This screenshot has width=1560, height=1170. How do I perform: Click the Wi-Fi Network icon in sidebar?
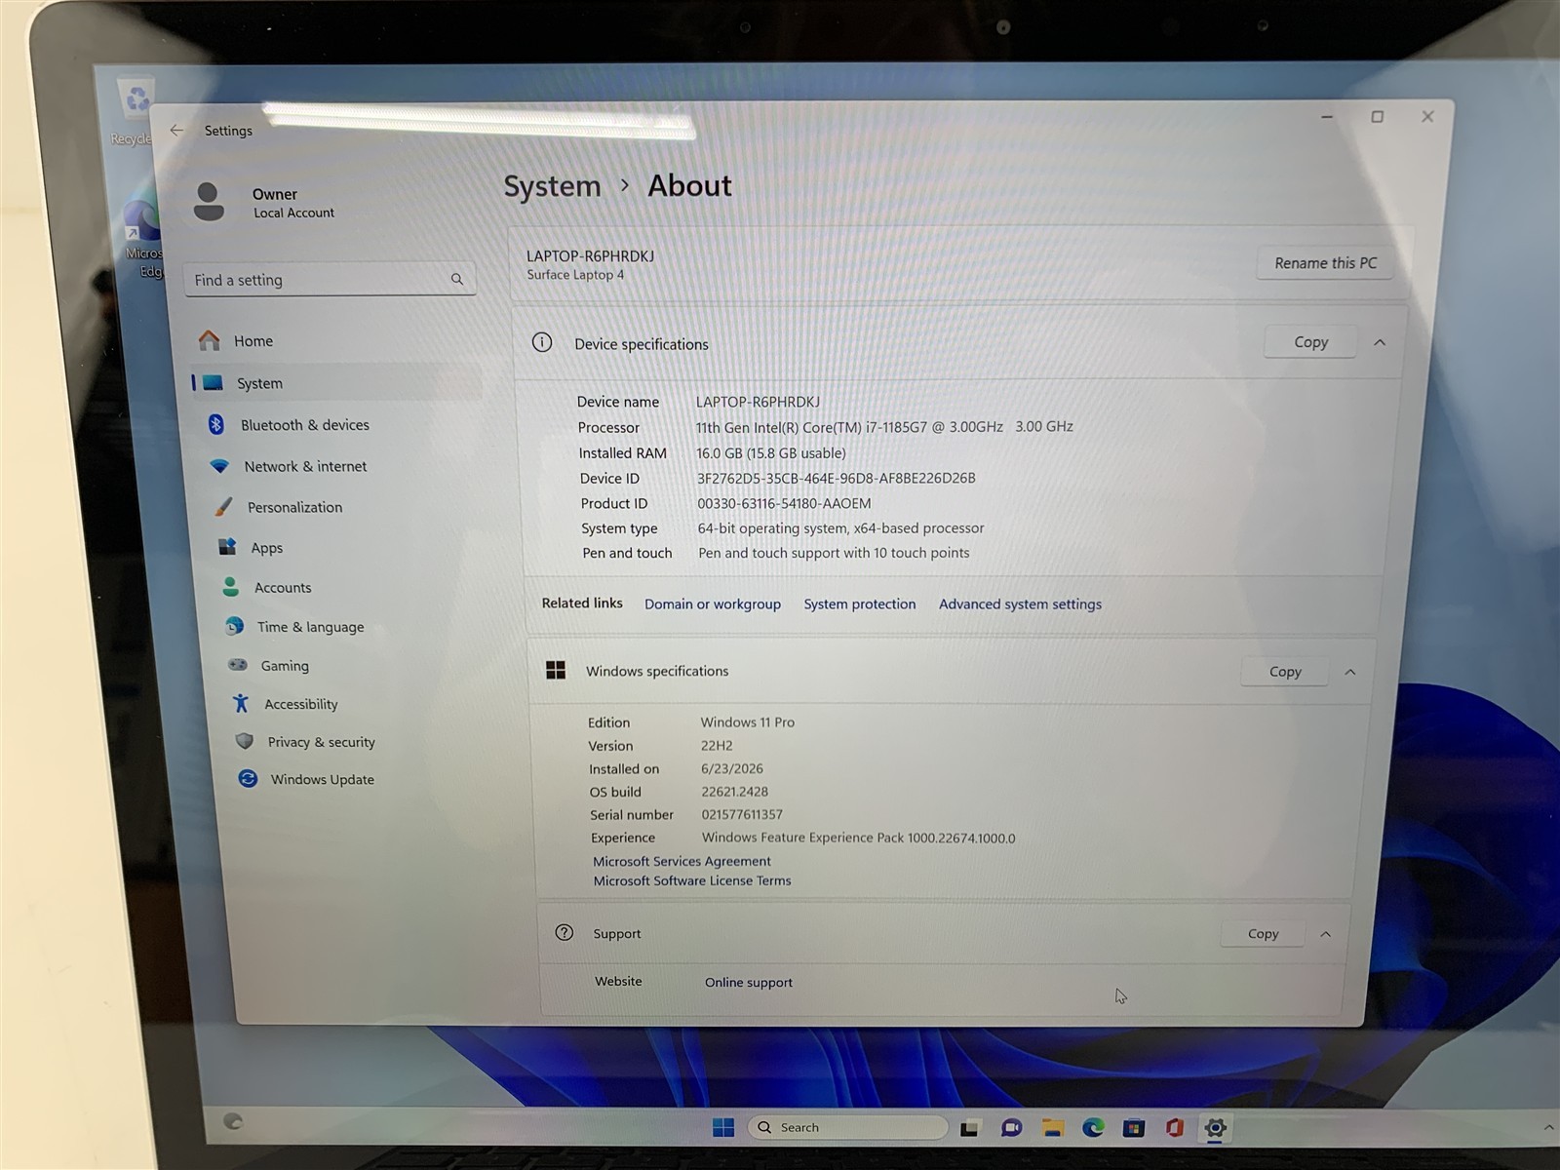(219, 466)
